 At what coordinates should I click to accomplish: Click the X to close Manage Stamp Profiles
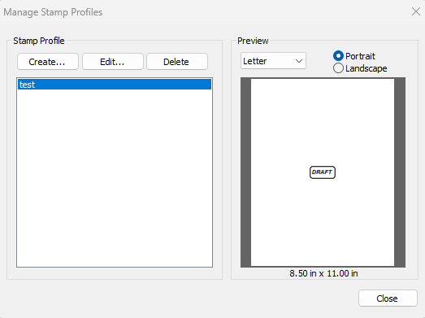pos(416,11)
